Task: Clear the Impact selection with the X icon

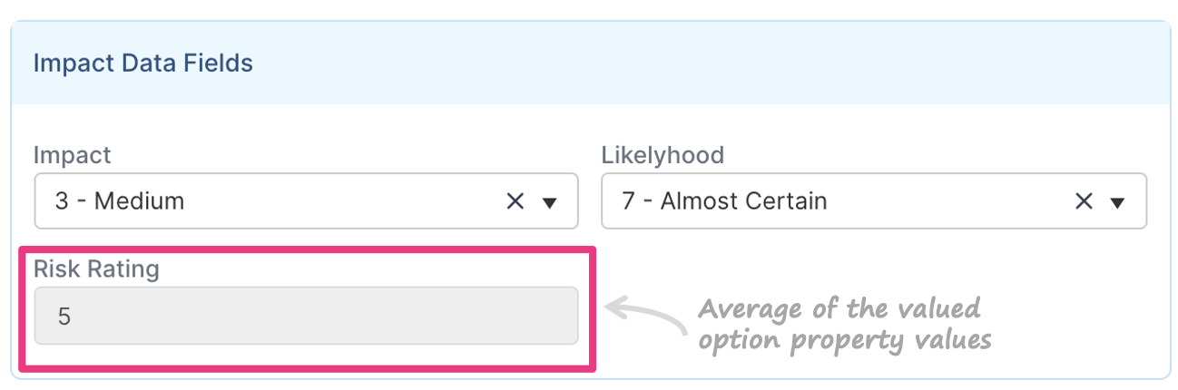Action: click(515, 201)
